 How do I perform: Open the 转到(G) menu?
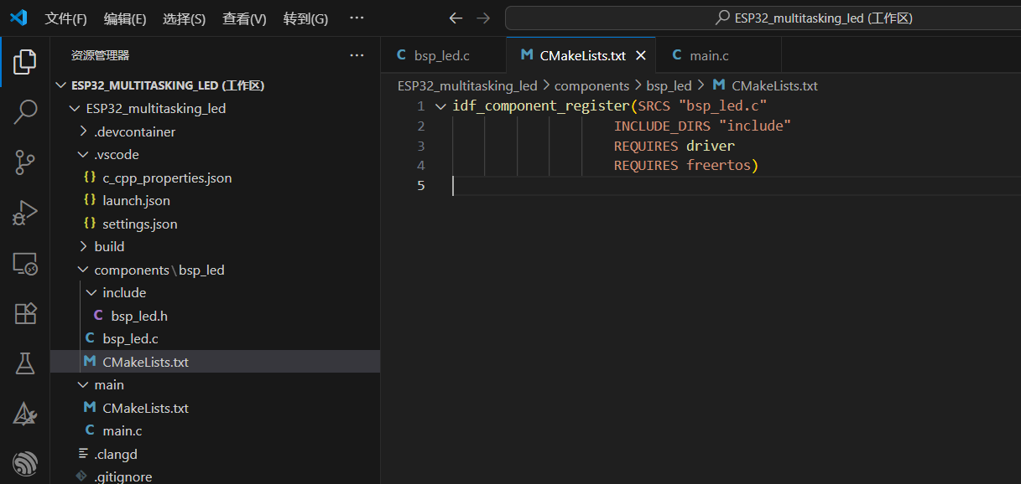tap(305, 18)
